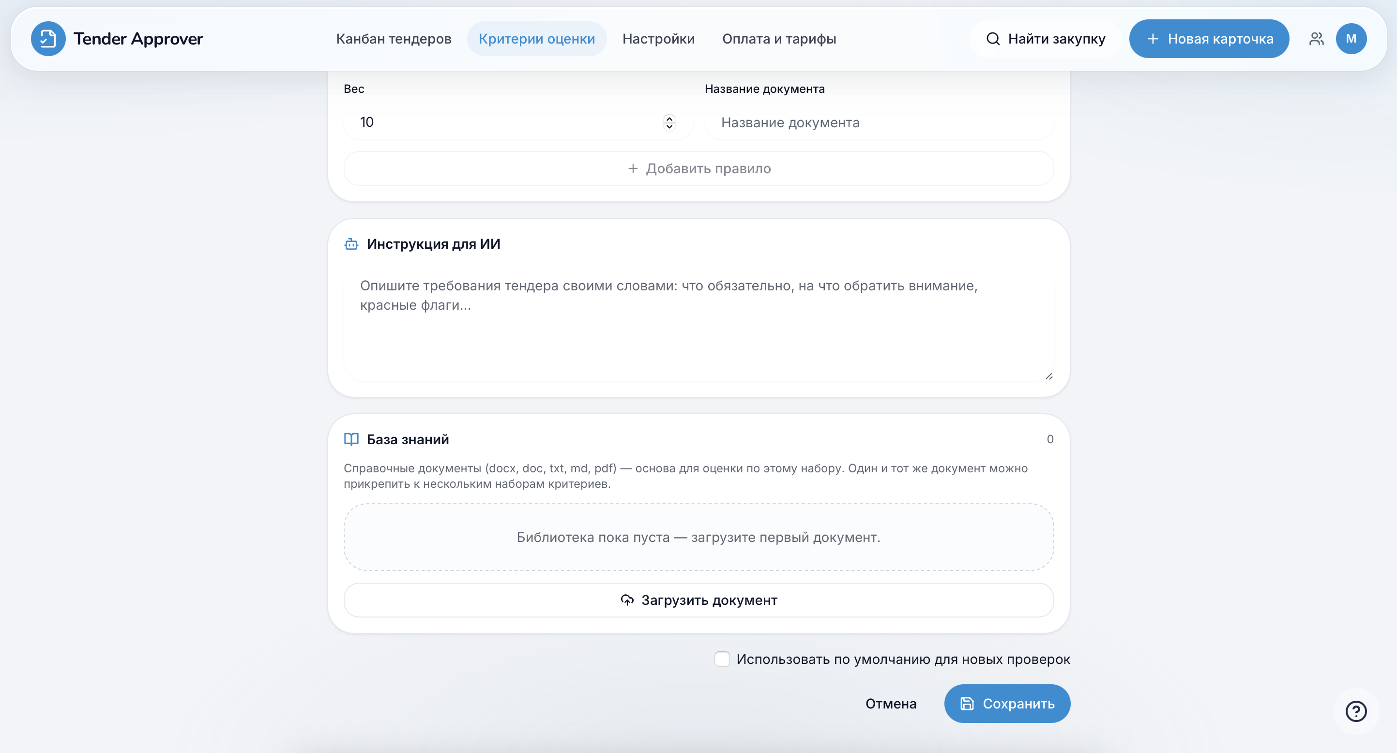The width and height of the screenshot is (1397, 753).
Task: Click the Сохранить button
Action: pyautogui.click(x=1007, y=703)
